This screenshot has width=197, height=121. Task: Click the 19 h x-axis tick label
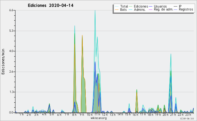pos(158,114)
